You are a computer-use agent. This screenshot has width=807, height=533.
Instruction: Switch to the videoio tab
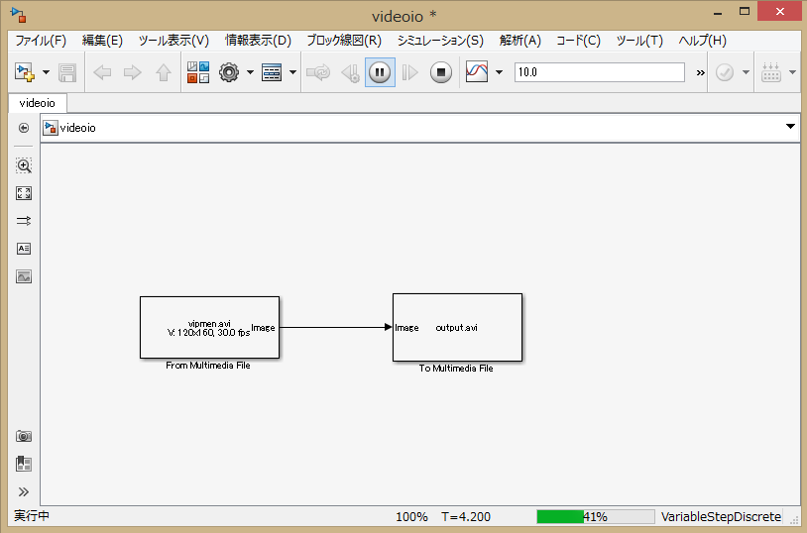coord(38,103)
